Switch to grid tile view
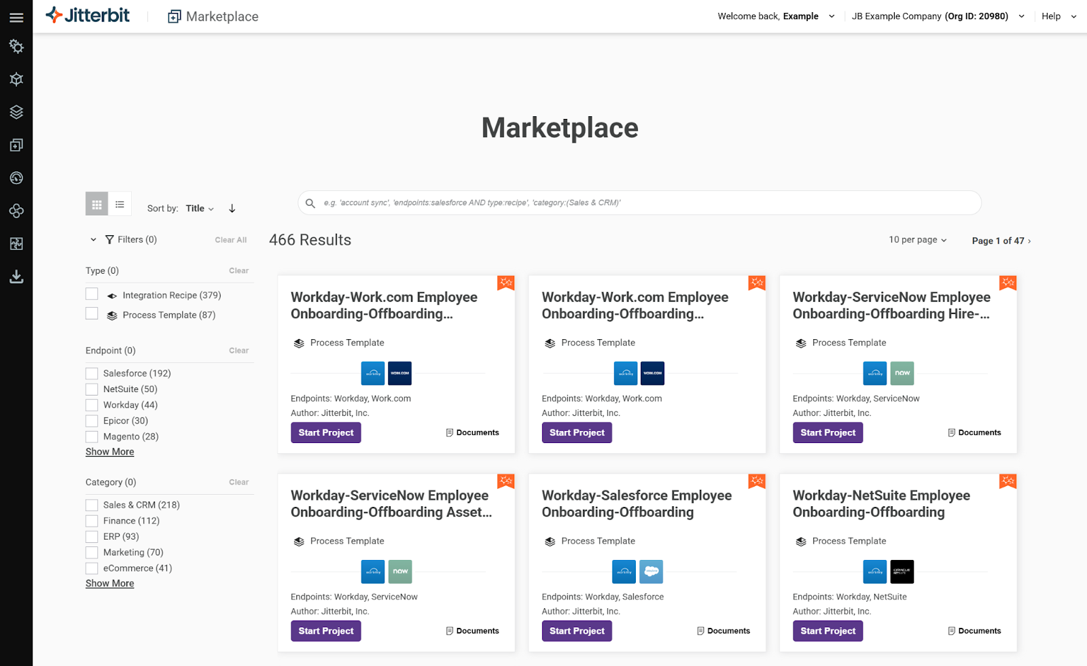1087x666 pixels. [x=96, y=204]
